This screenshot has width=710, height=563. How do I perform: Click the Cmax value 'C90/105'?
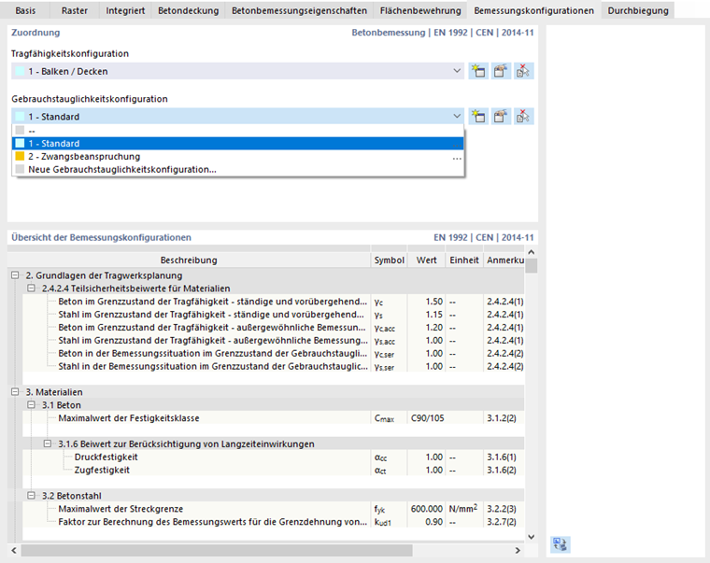coord(427,418)
